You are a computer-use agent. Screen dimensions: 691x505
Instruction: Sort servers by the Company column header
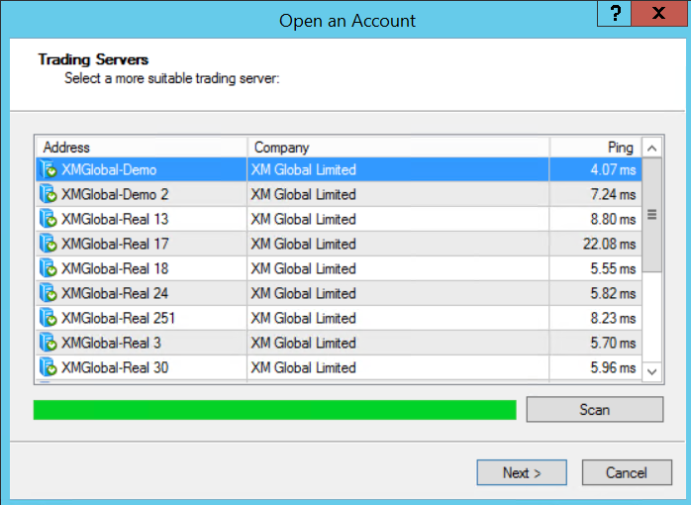click(x=398, y=148)
